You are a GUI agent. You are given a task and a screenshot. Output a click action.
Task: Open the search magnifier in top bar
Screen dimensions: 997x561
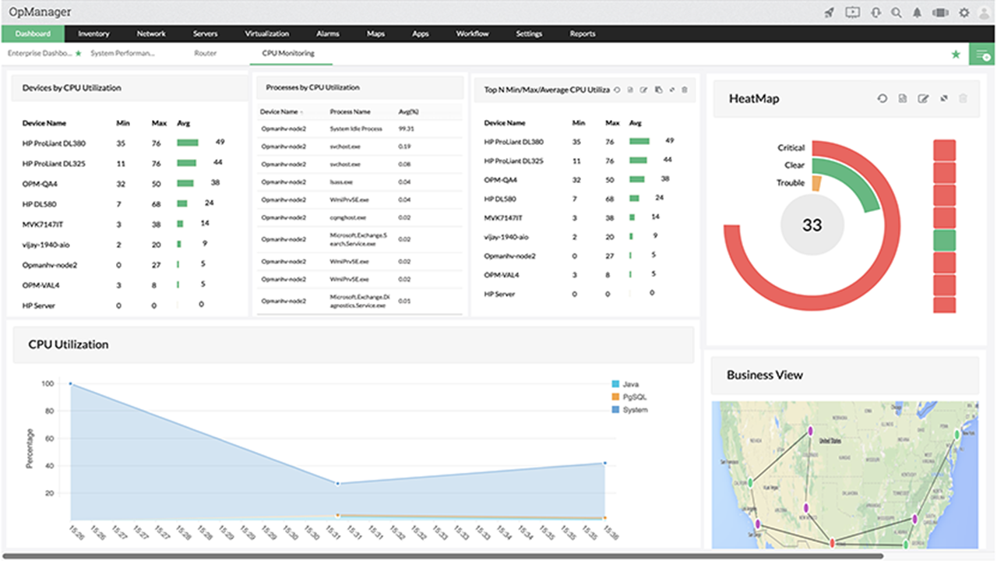(x=897, y=12)
